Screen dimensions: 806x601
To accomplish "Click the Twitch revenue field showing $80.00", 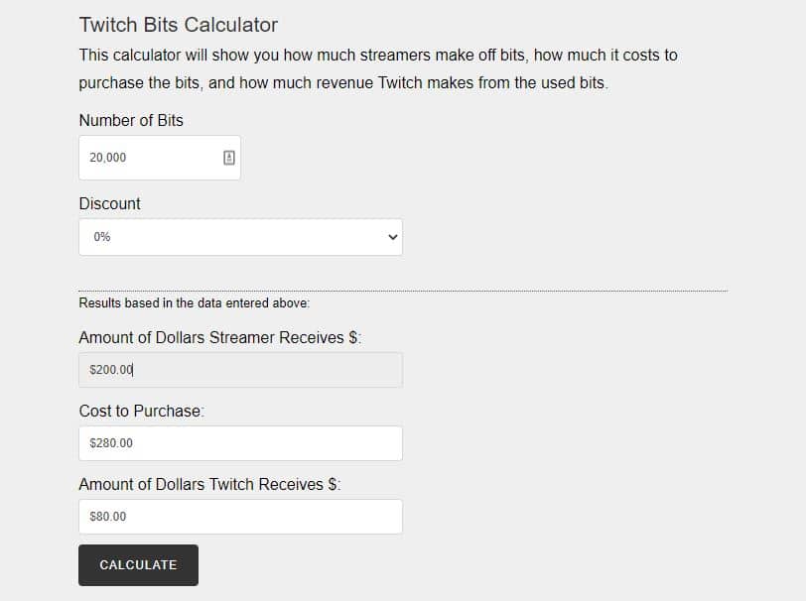I will click(x=240, y=516).
